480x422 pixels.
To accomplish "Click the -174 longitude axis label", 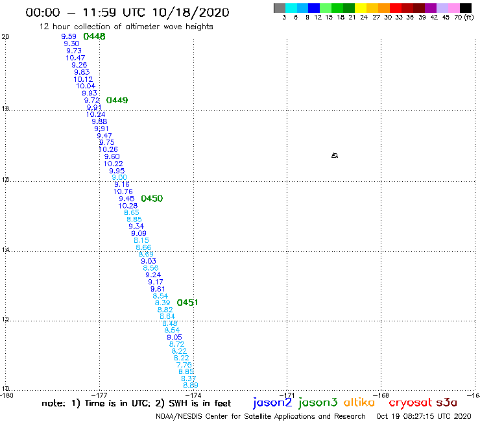I will pos(193,395).
